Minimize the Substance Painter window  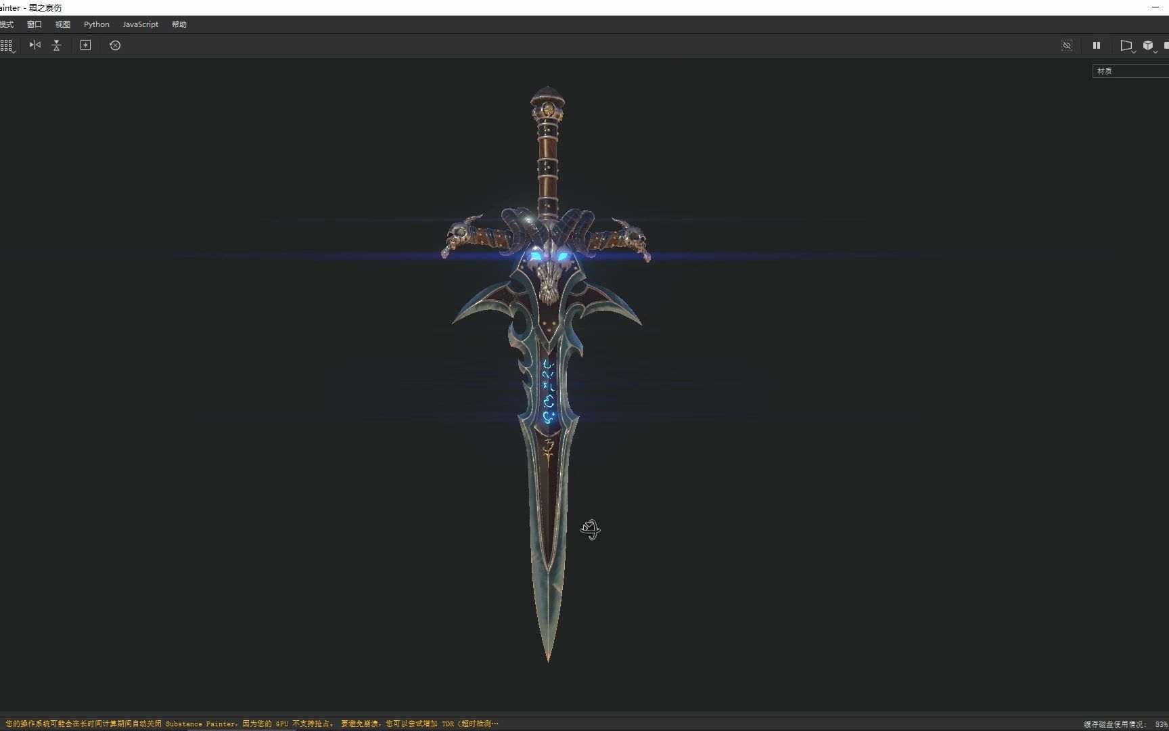[x=1155, y=7]
